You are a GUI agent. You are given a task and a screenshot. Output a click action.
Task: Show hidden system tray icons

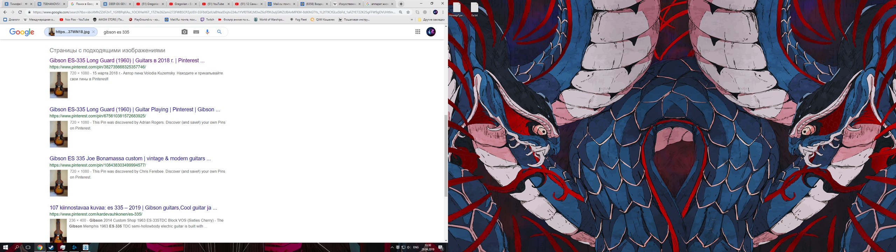pyautogui.click(x=392, y=247)
